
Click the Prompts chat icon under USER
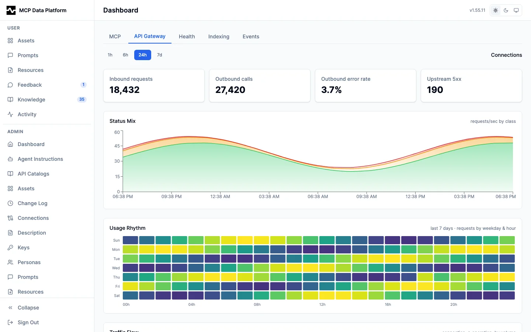pos(10,55)
